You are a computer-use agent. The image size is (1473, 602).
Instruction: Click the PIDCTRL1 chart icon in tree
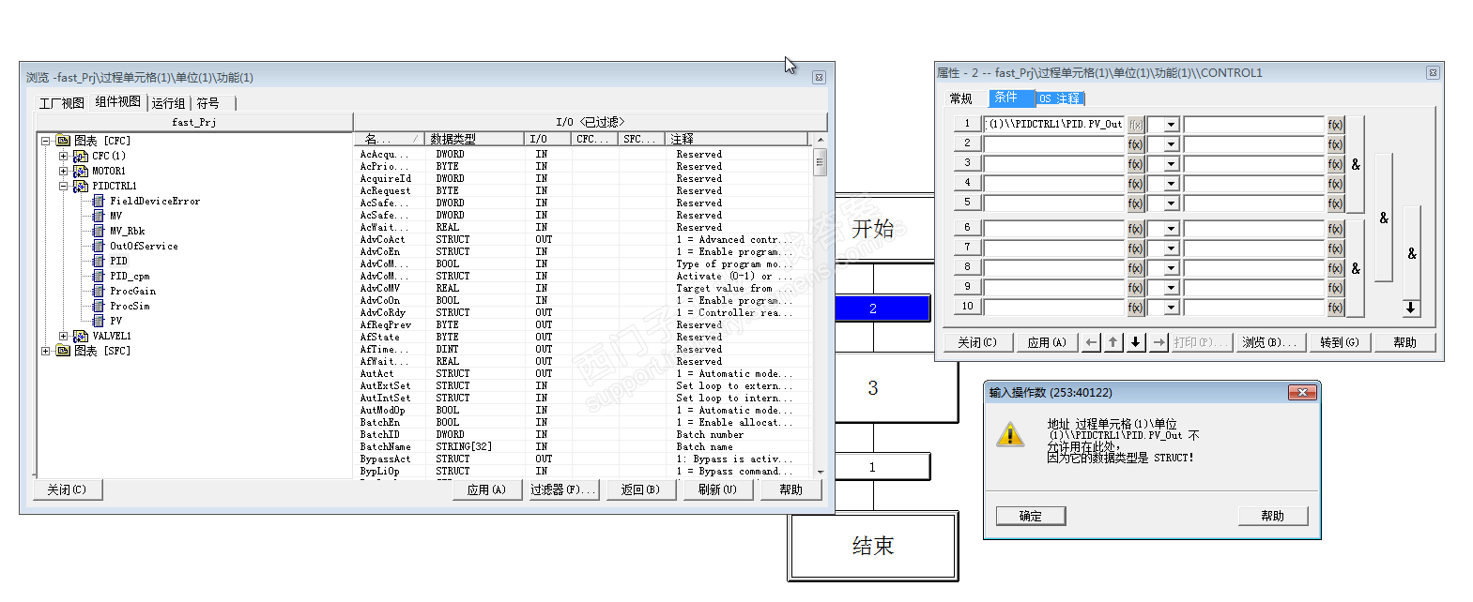point(81,186)
